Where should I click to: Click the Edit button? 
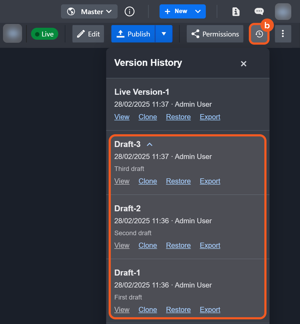88,34
